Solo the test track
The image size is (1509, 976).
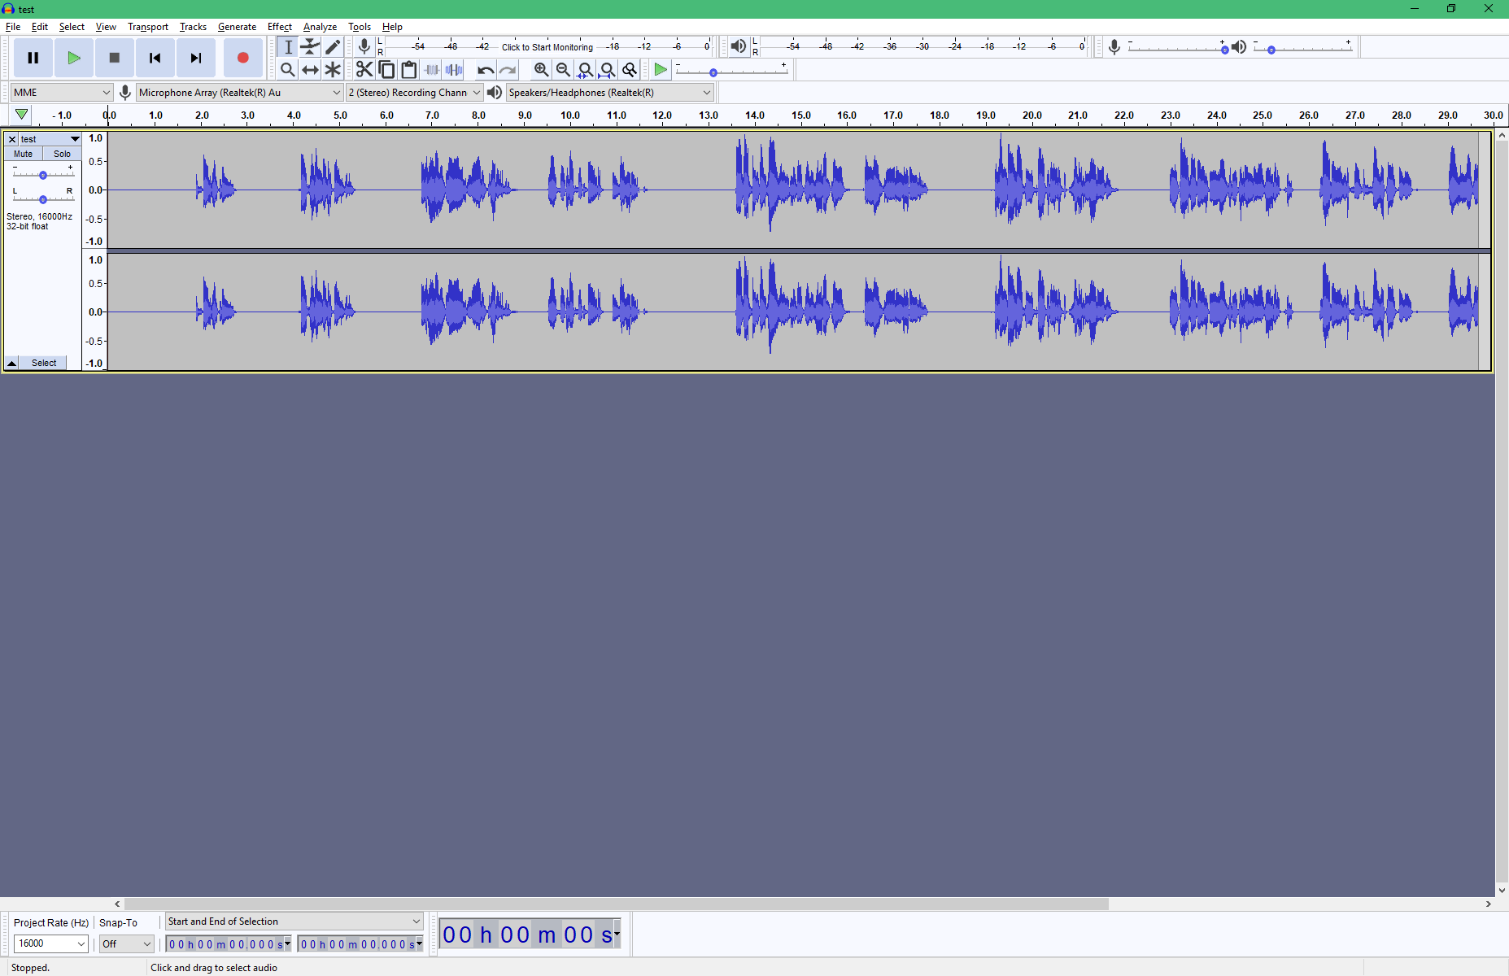click(x=62, y=154)
